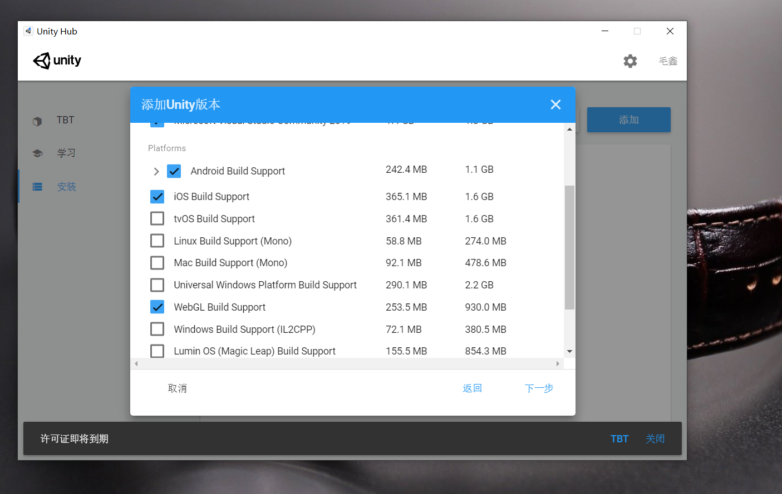Expand Android Build Support sub-options

[156, 171]
